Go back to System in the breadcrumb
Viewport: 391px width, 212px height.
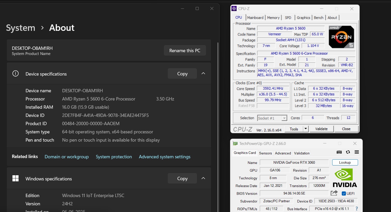[x=21, y=28]
